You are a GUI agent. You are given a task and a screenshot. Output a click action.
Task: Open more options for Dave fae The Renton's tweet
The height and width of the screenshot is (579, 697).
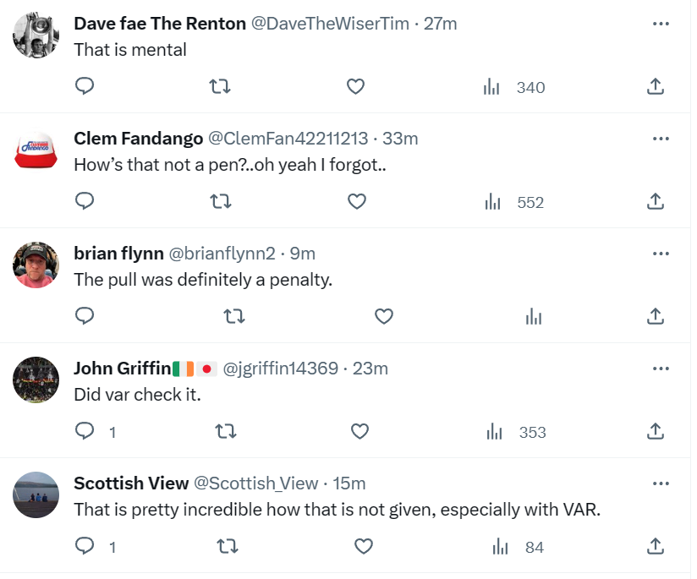[661, 24]
